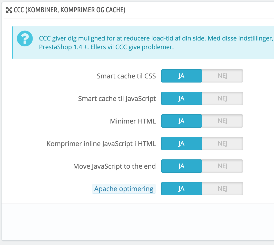Click the Smart cache til CSS label

click(126, 76)
